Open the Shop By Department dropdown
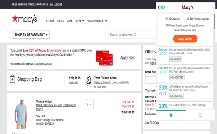 click(x=31, y=35)
